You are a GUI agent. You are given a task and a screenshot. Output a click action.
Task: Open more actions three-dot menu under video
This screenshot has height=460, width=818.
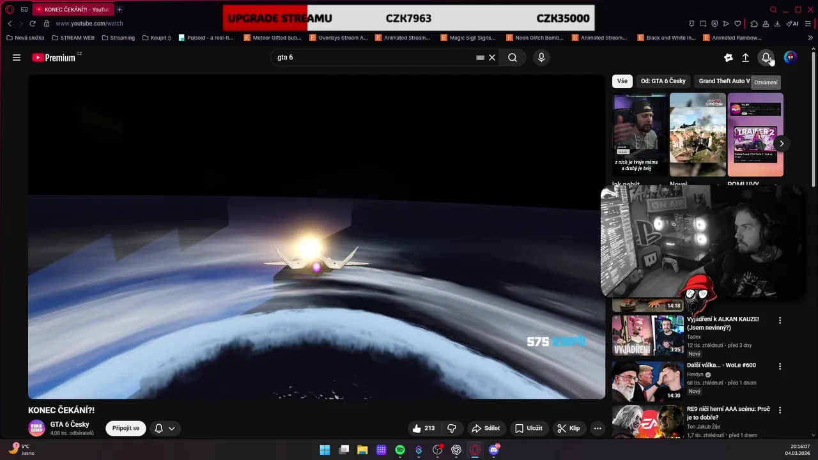[597, 428]
